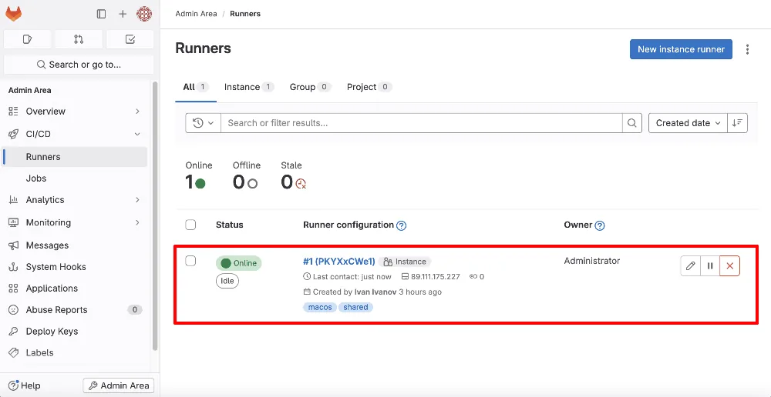This screenshot has height=397, width=771.
Task: Open Abuse Reports in the sidebar
Action: click(x=75, y=310)
